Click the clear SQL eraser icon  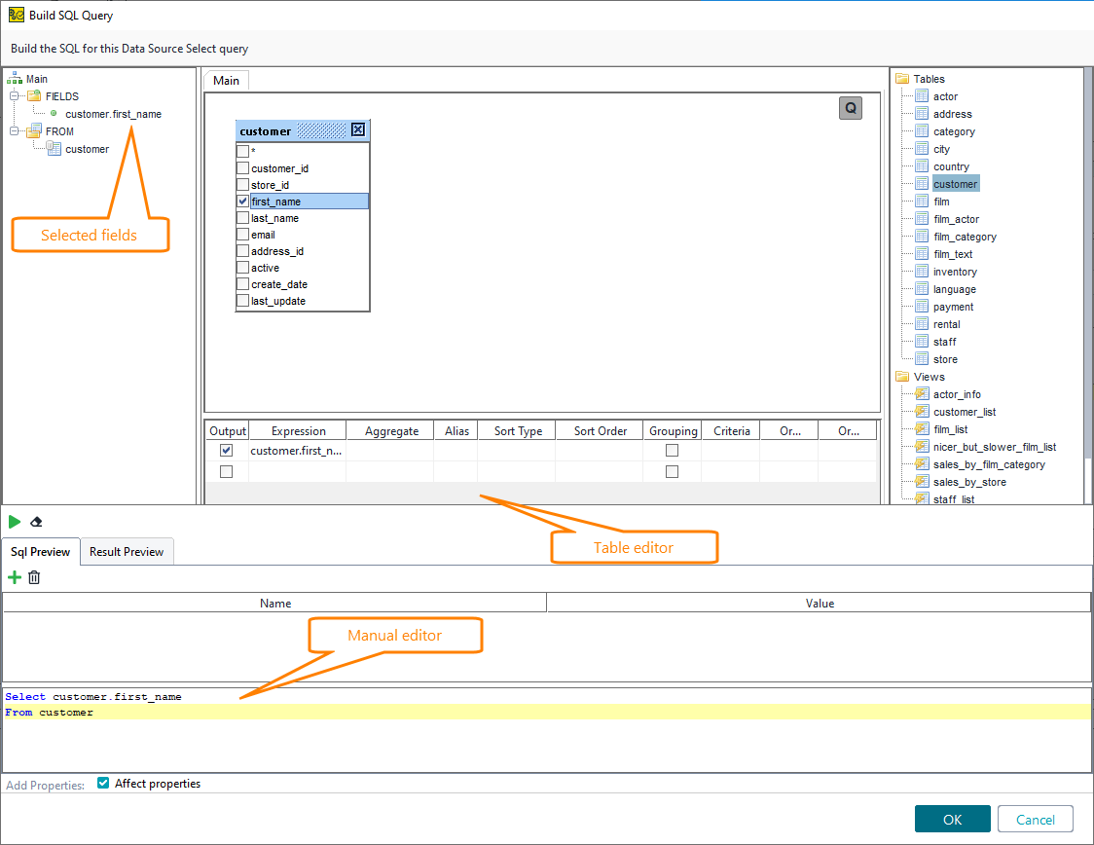tap(36, 521)
